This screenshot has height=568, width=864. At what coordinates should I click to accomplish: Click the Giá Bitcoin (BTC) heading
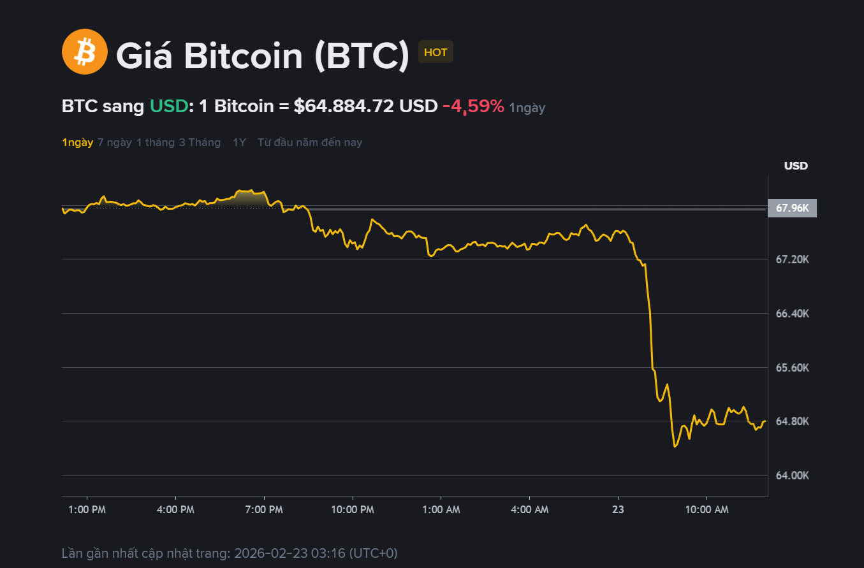262,55
